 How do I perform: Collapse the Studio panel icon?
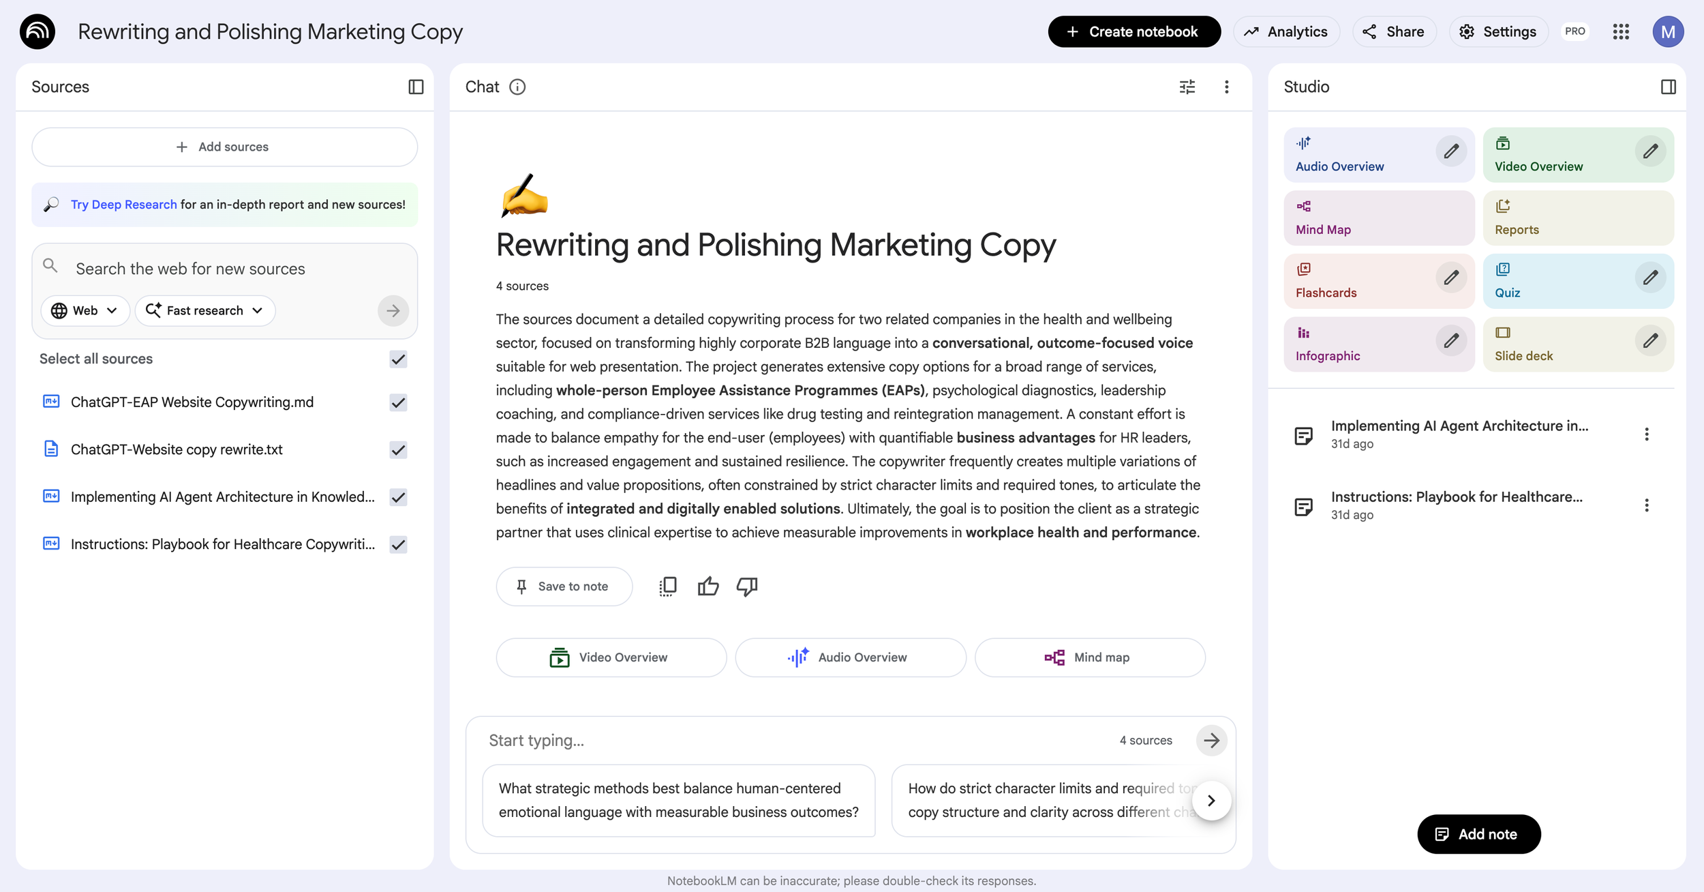1668,87
